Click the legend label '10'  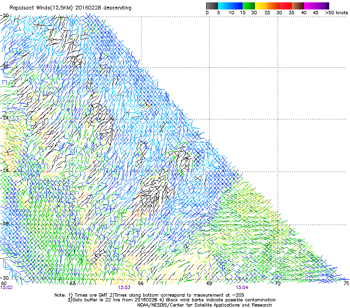(231, 13)
